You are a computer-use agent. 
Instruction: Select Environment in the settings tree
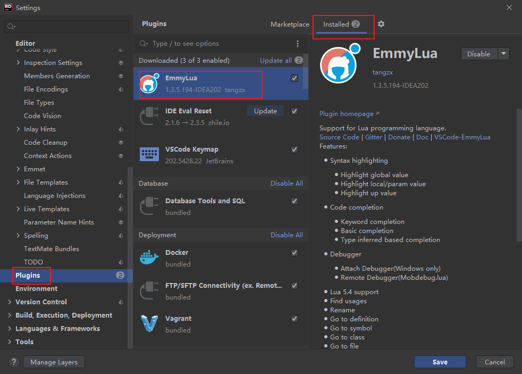37,289
